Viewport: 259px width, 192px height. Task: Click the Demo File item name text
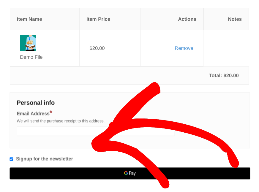tap(31, 57)
